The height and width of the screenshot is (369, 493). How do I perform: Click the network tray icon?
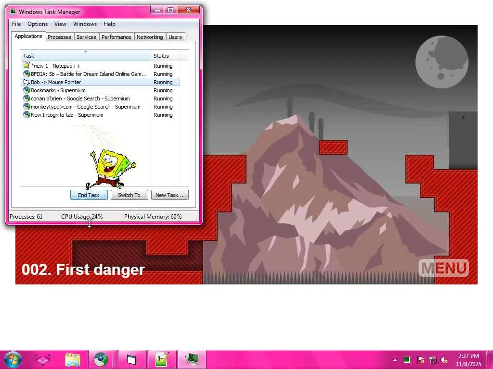click(x=433, y=359)
